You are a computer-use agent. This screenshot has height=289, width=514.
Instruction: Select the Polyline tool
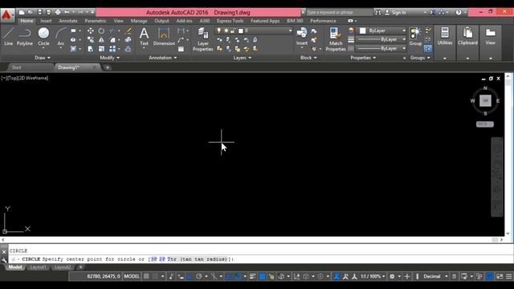tap(25, 36)
